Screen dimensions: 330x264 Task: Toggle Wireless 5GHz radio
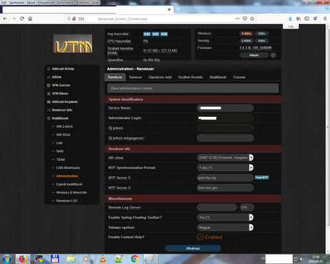[262, 34]
